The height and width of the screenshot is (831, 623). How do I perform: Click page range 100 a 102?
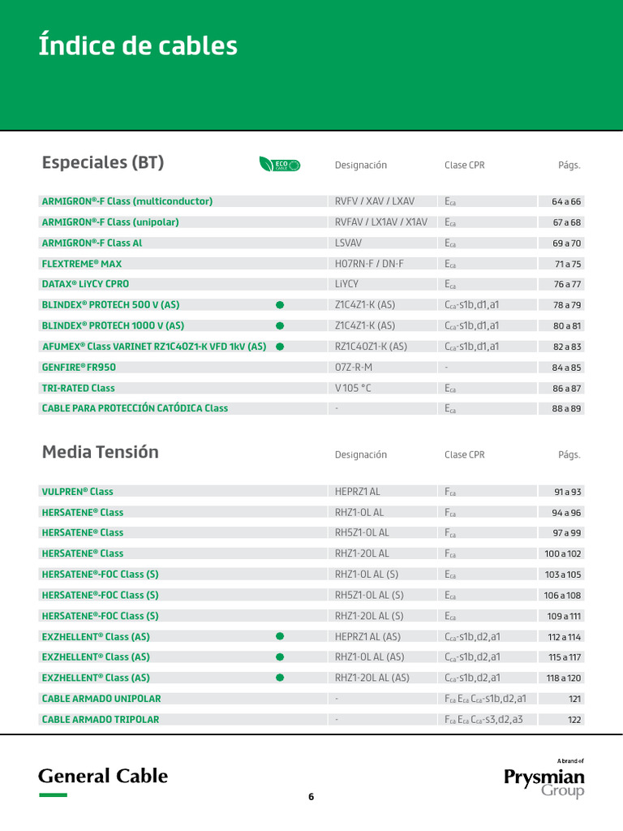pos(563,553)
